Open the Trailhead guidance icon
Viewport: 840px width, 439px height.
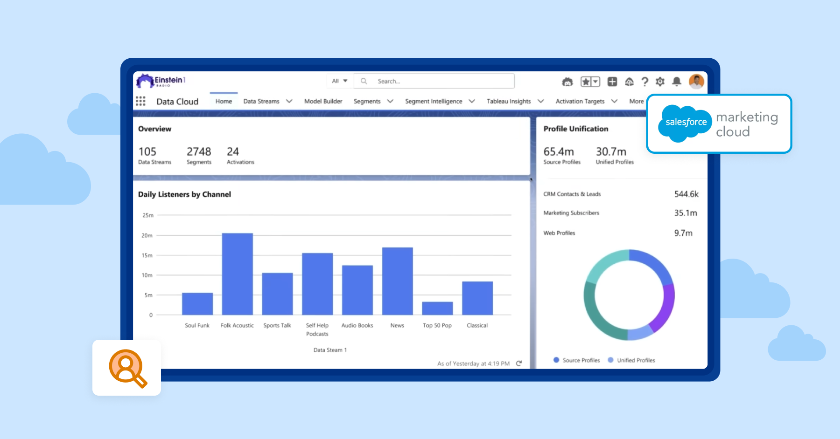pyautogui.click(x=629, y=82)
